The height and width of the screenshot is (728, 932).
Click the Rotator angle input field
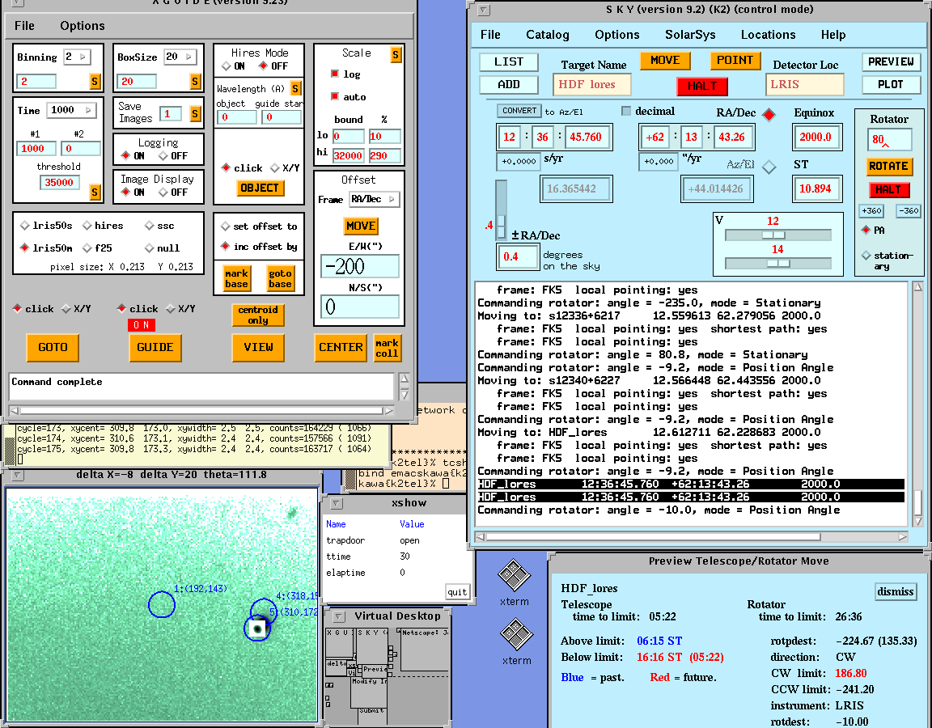(888, 140)
